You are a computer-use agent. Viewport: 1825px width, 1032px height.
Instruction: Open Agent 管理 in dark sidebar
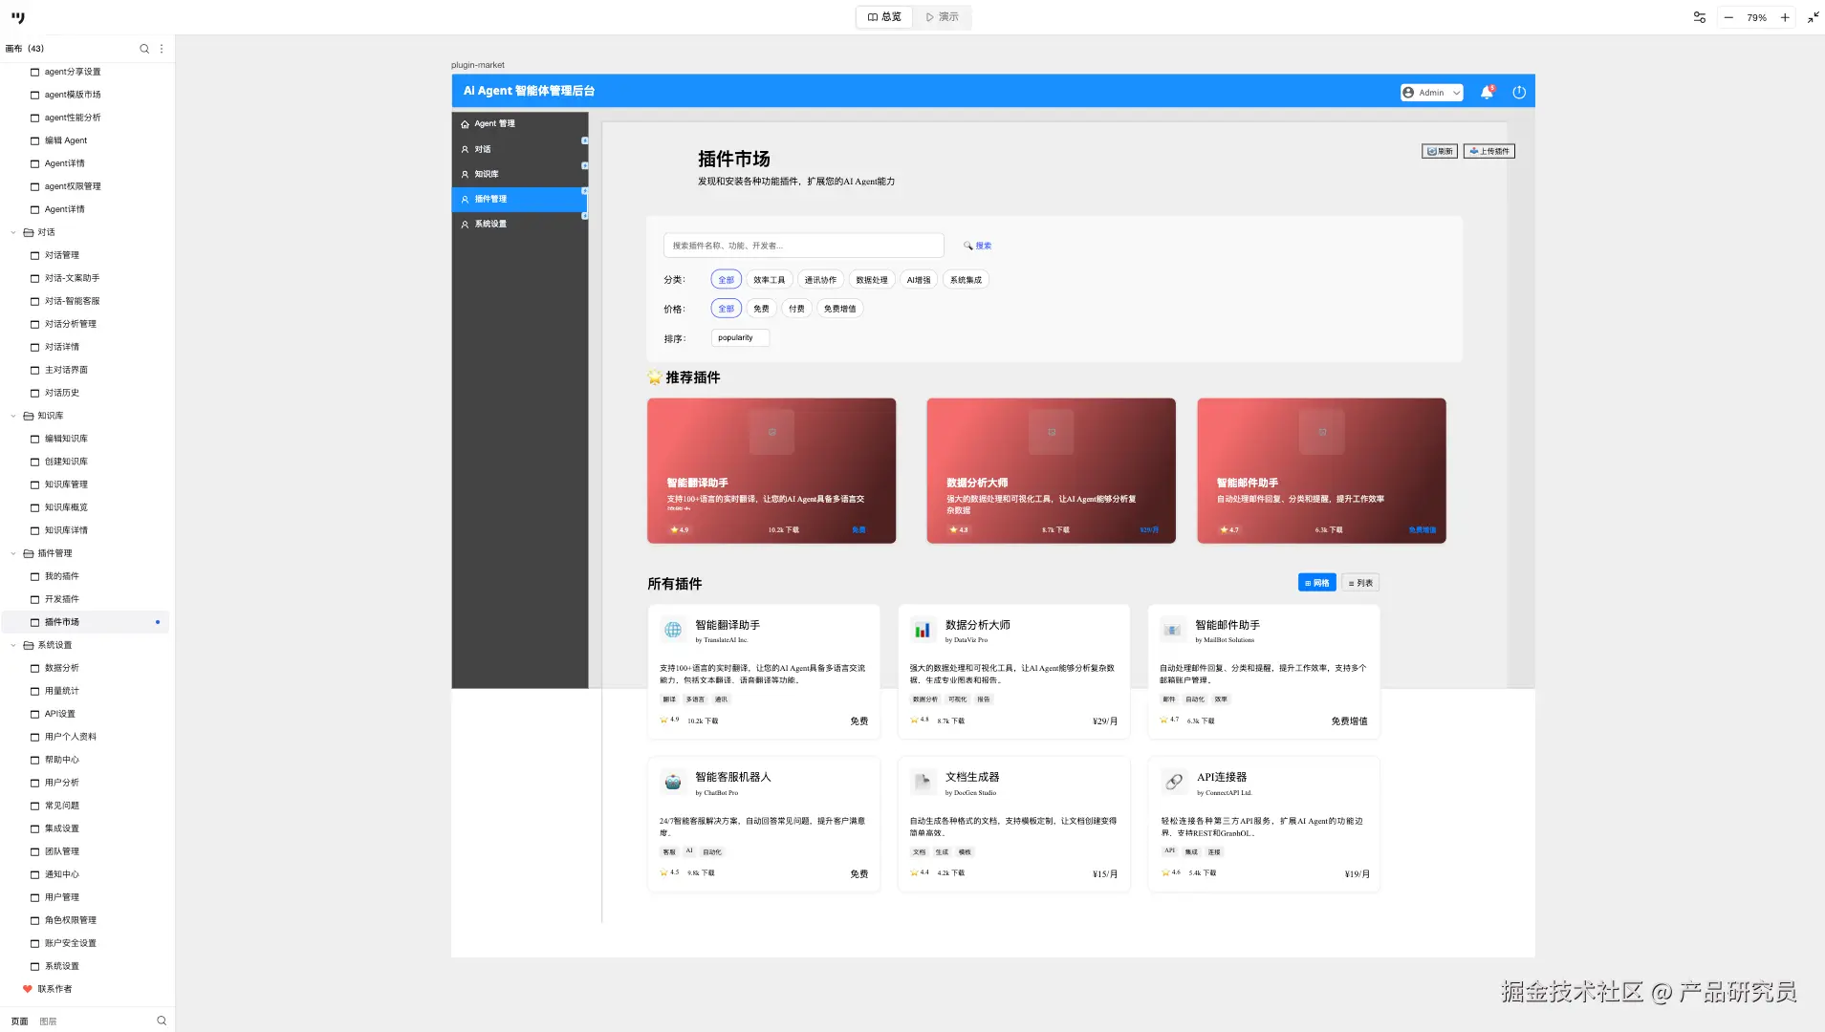tap(520, 124)
